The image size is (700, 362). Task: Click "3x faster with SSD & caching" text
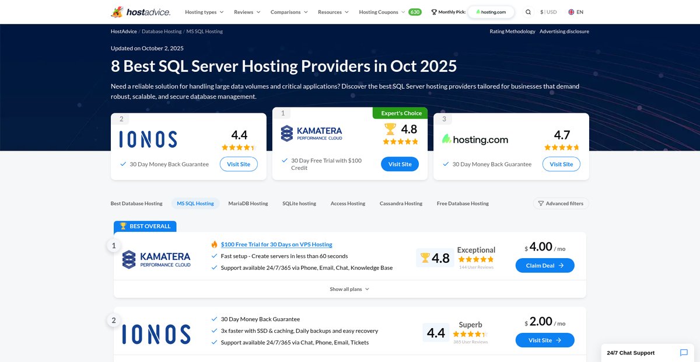(299, 330)
